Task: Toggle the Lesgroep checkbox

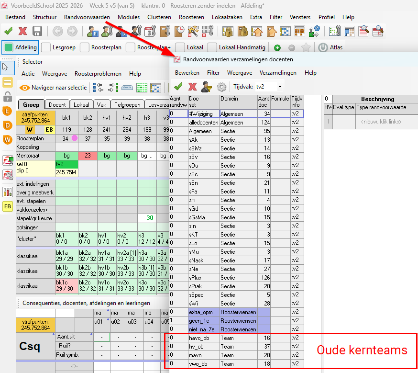Action: (x=46, y=47)
